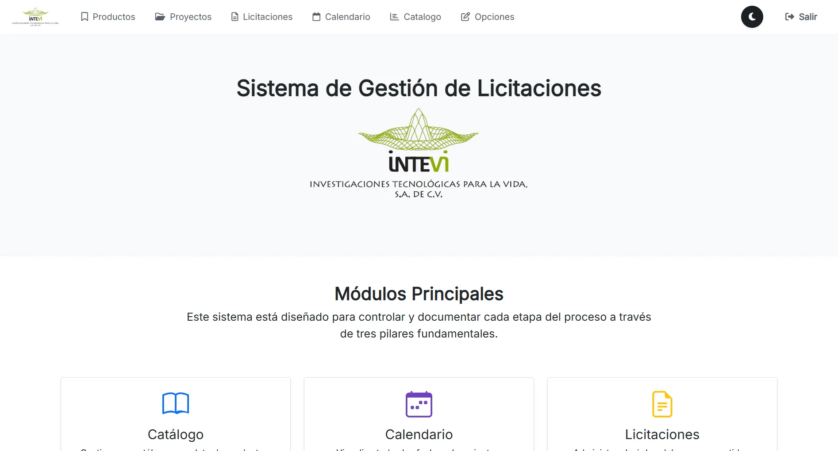Click the chart icon beside Catalogo
Screen dimensions: 838x451
tap(394, 17)
